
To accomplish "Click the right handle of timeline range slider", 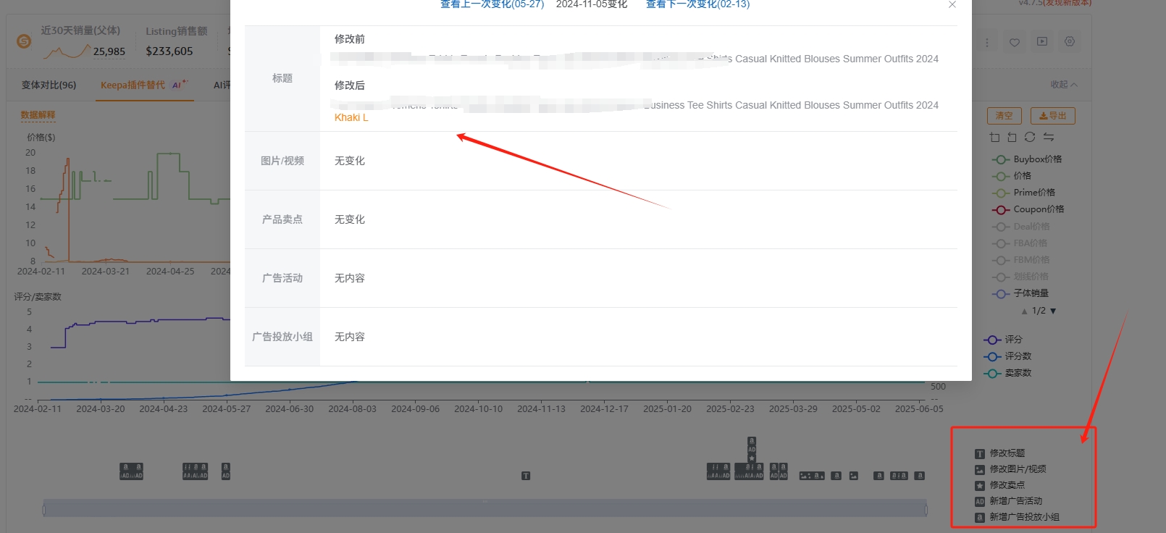I will [x=926, y=510].
